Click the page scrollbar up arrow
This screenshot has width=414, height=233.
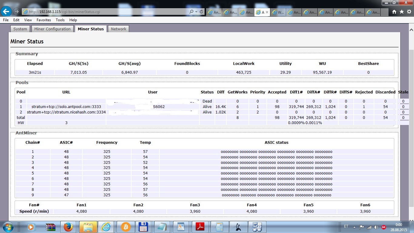(411, 29)
